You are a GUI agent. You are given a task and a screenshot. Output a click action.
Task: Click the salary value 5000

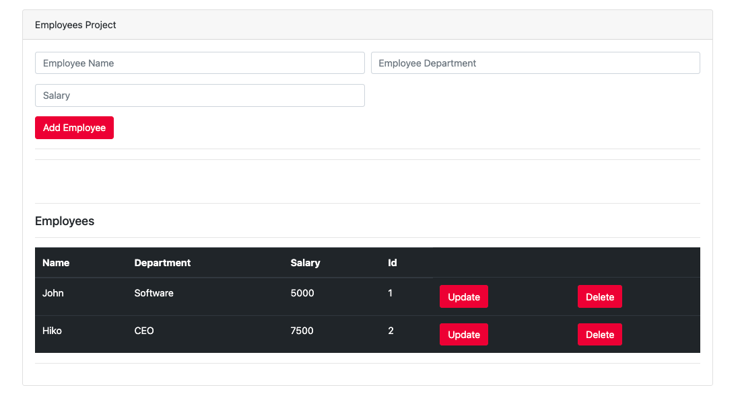(x=302, y=293)
